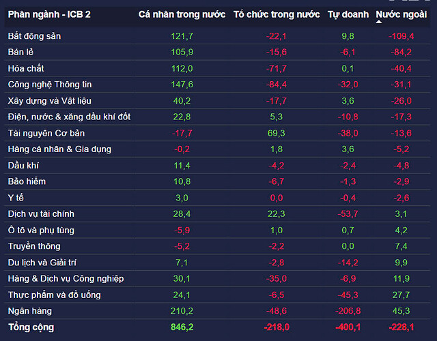Click the Tổng cộng total row label
437x341 pixels.
click(x=31, y=327)
